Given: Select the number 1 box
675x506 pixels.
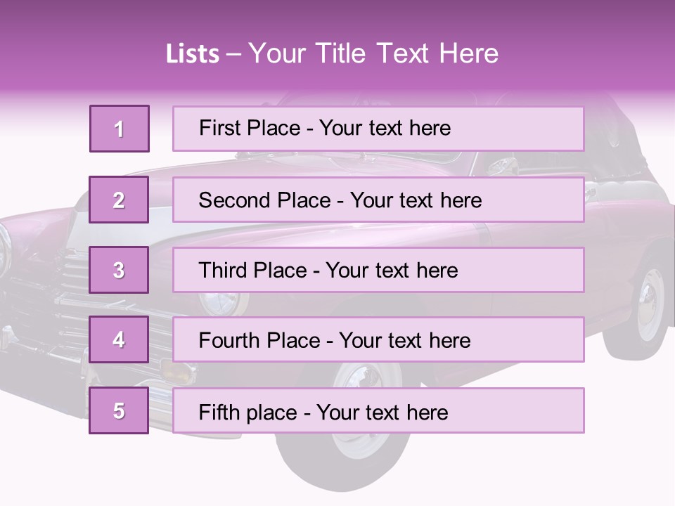Looking at the screenshot, I should tap(120, 129).
